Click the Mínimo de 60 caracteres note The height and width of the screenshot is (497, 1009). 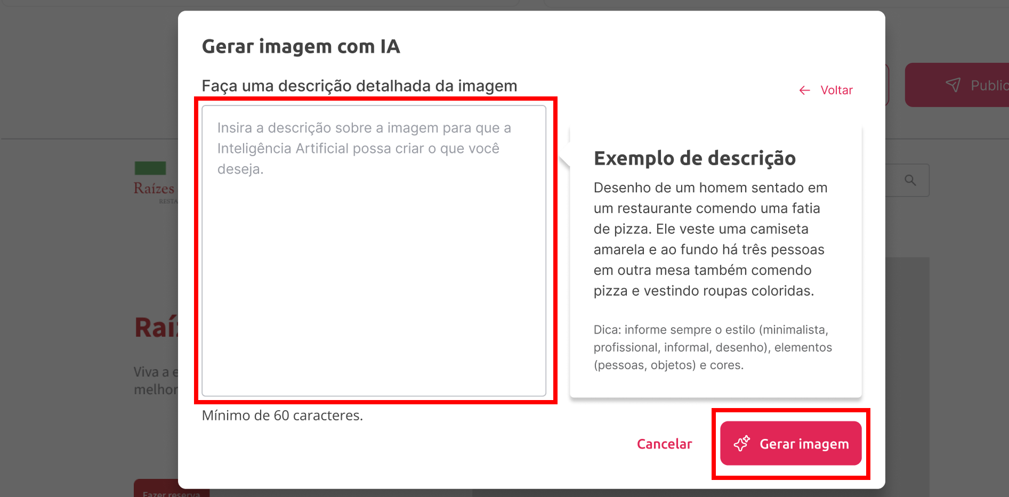(282, 415)
